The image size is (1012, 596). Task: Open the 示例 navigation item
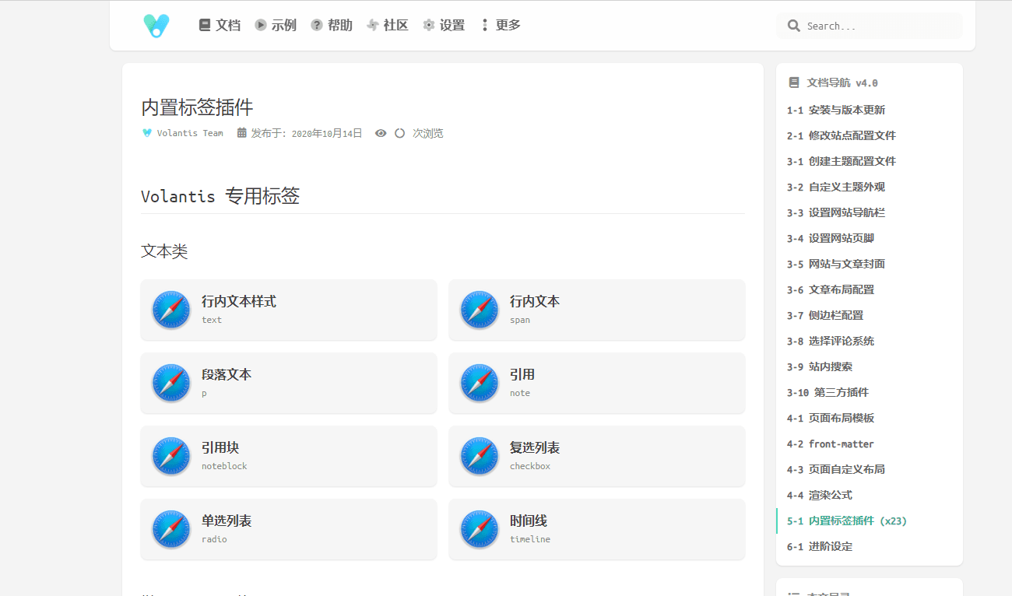coord(276,25)
